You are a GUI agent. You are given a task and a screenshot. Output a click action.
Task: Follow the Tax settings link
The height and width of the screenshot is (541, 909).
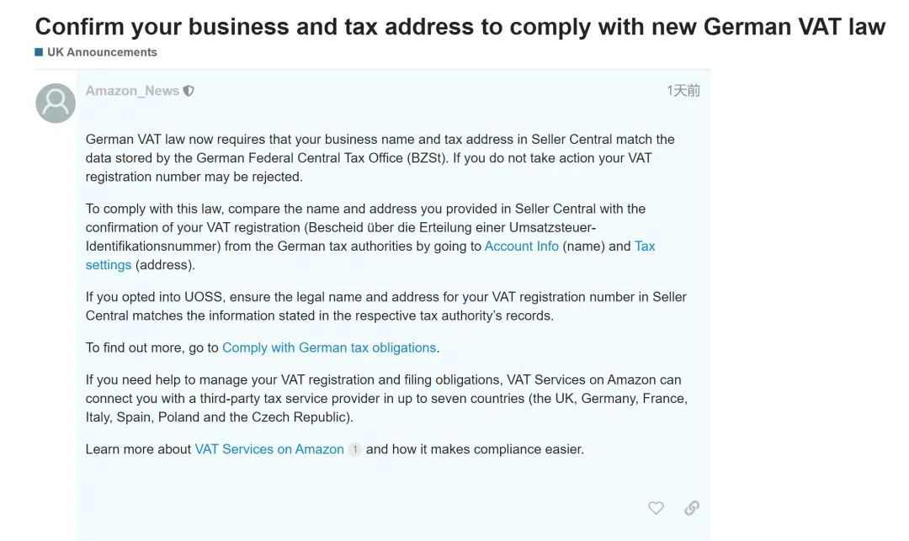click(x=645, y=246)
